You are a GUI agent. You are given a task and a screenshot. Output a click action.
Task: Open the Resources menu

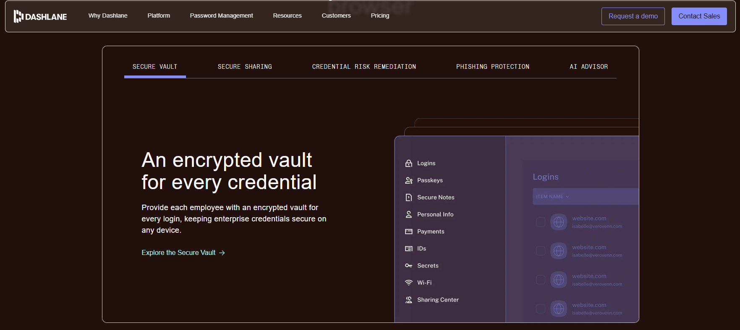(287, 16)
